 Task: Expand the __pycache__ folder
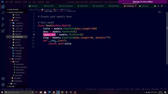pos(11,23)
